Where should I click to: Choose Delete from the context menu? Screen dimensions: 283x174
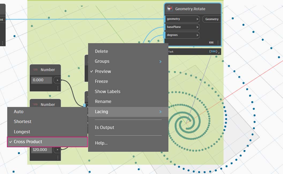pyautogui.click(x=101, y=51)
